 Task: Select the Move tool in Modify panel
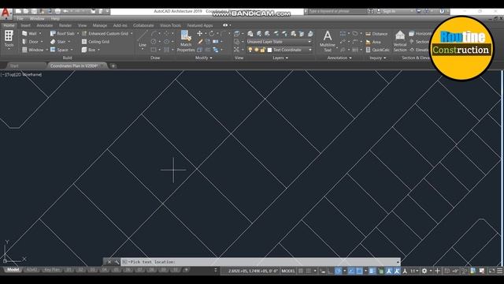(x=199, y=33)
